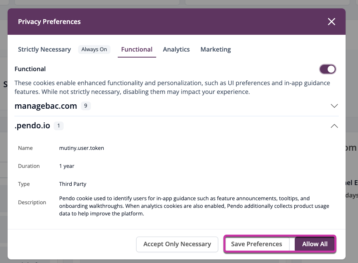Save the current cookie preferences
The image size is (358, 263).
[256, 244]
